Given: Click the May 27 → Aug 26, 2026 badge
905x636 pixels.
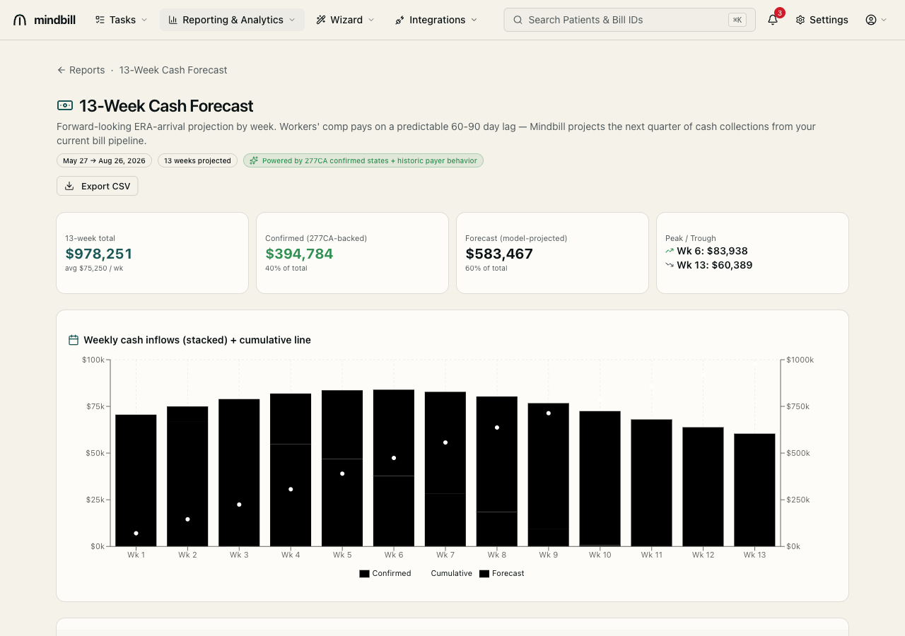Looking at the screenshot, I should (104, 160).
